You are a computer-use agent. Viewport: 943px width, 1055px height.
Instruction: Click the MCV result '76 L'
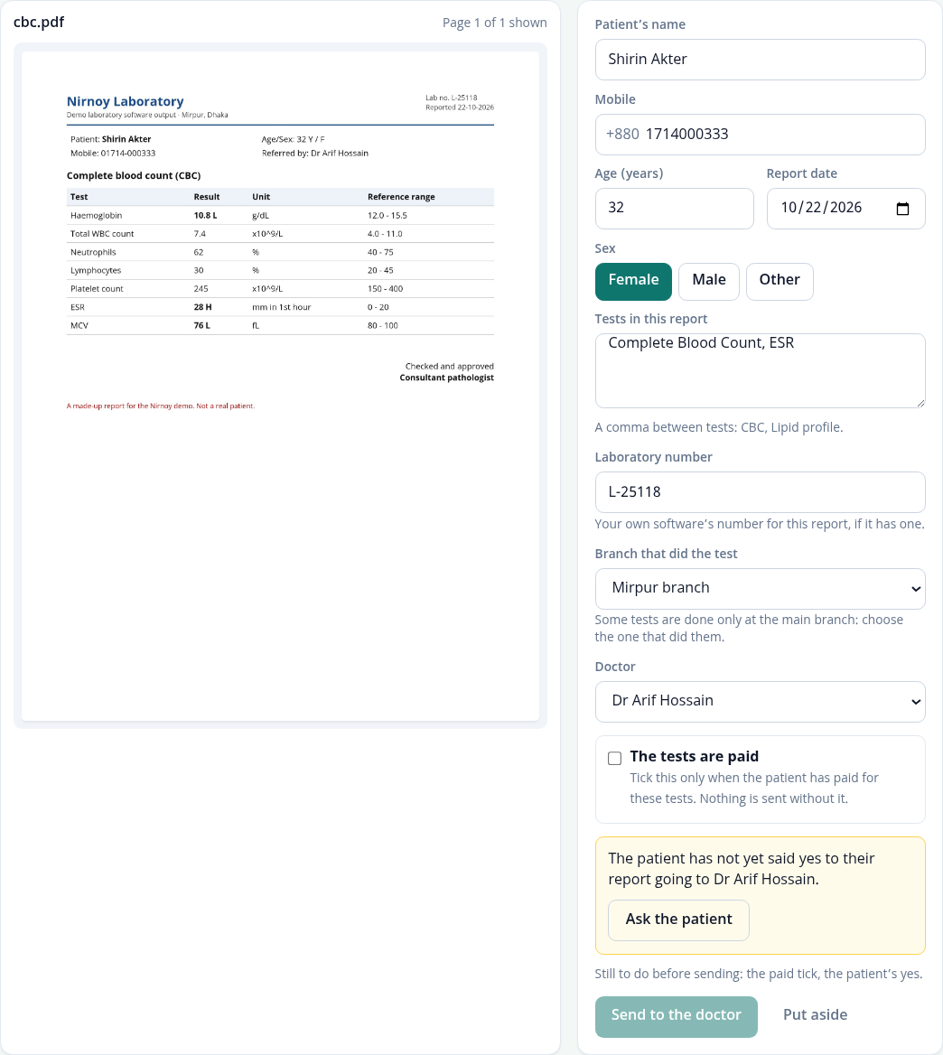tap(201, 325)
